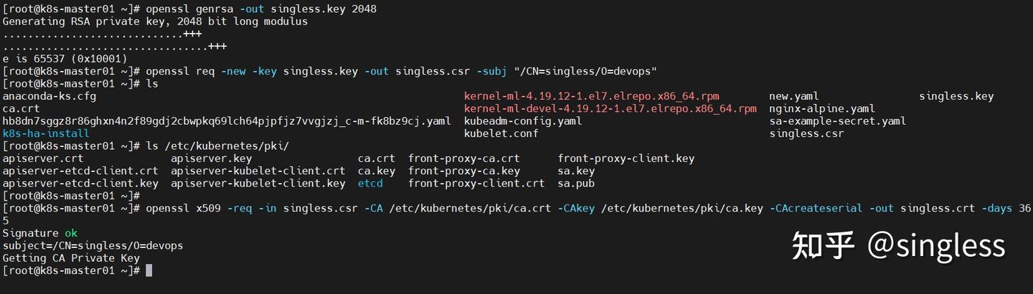
Task: Click the blue k8s-ha-install directory name
Action: click(46, 133)
